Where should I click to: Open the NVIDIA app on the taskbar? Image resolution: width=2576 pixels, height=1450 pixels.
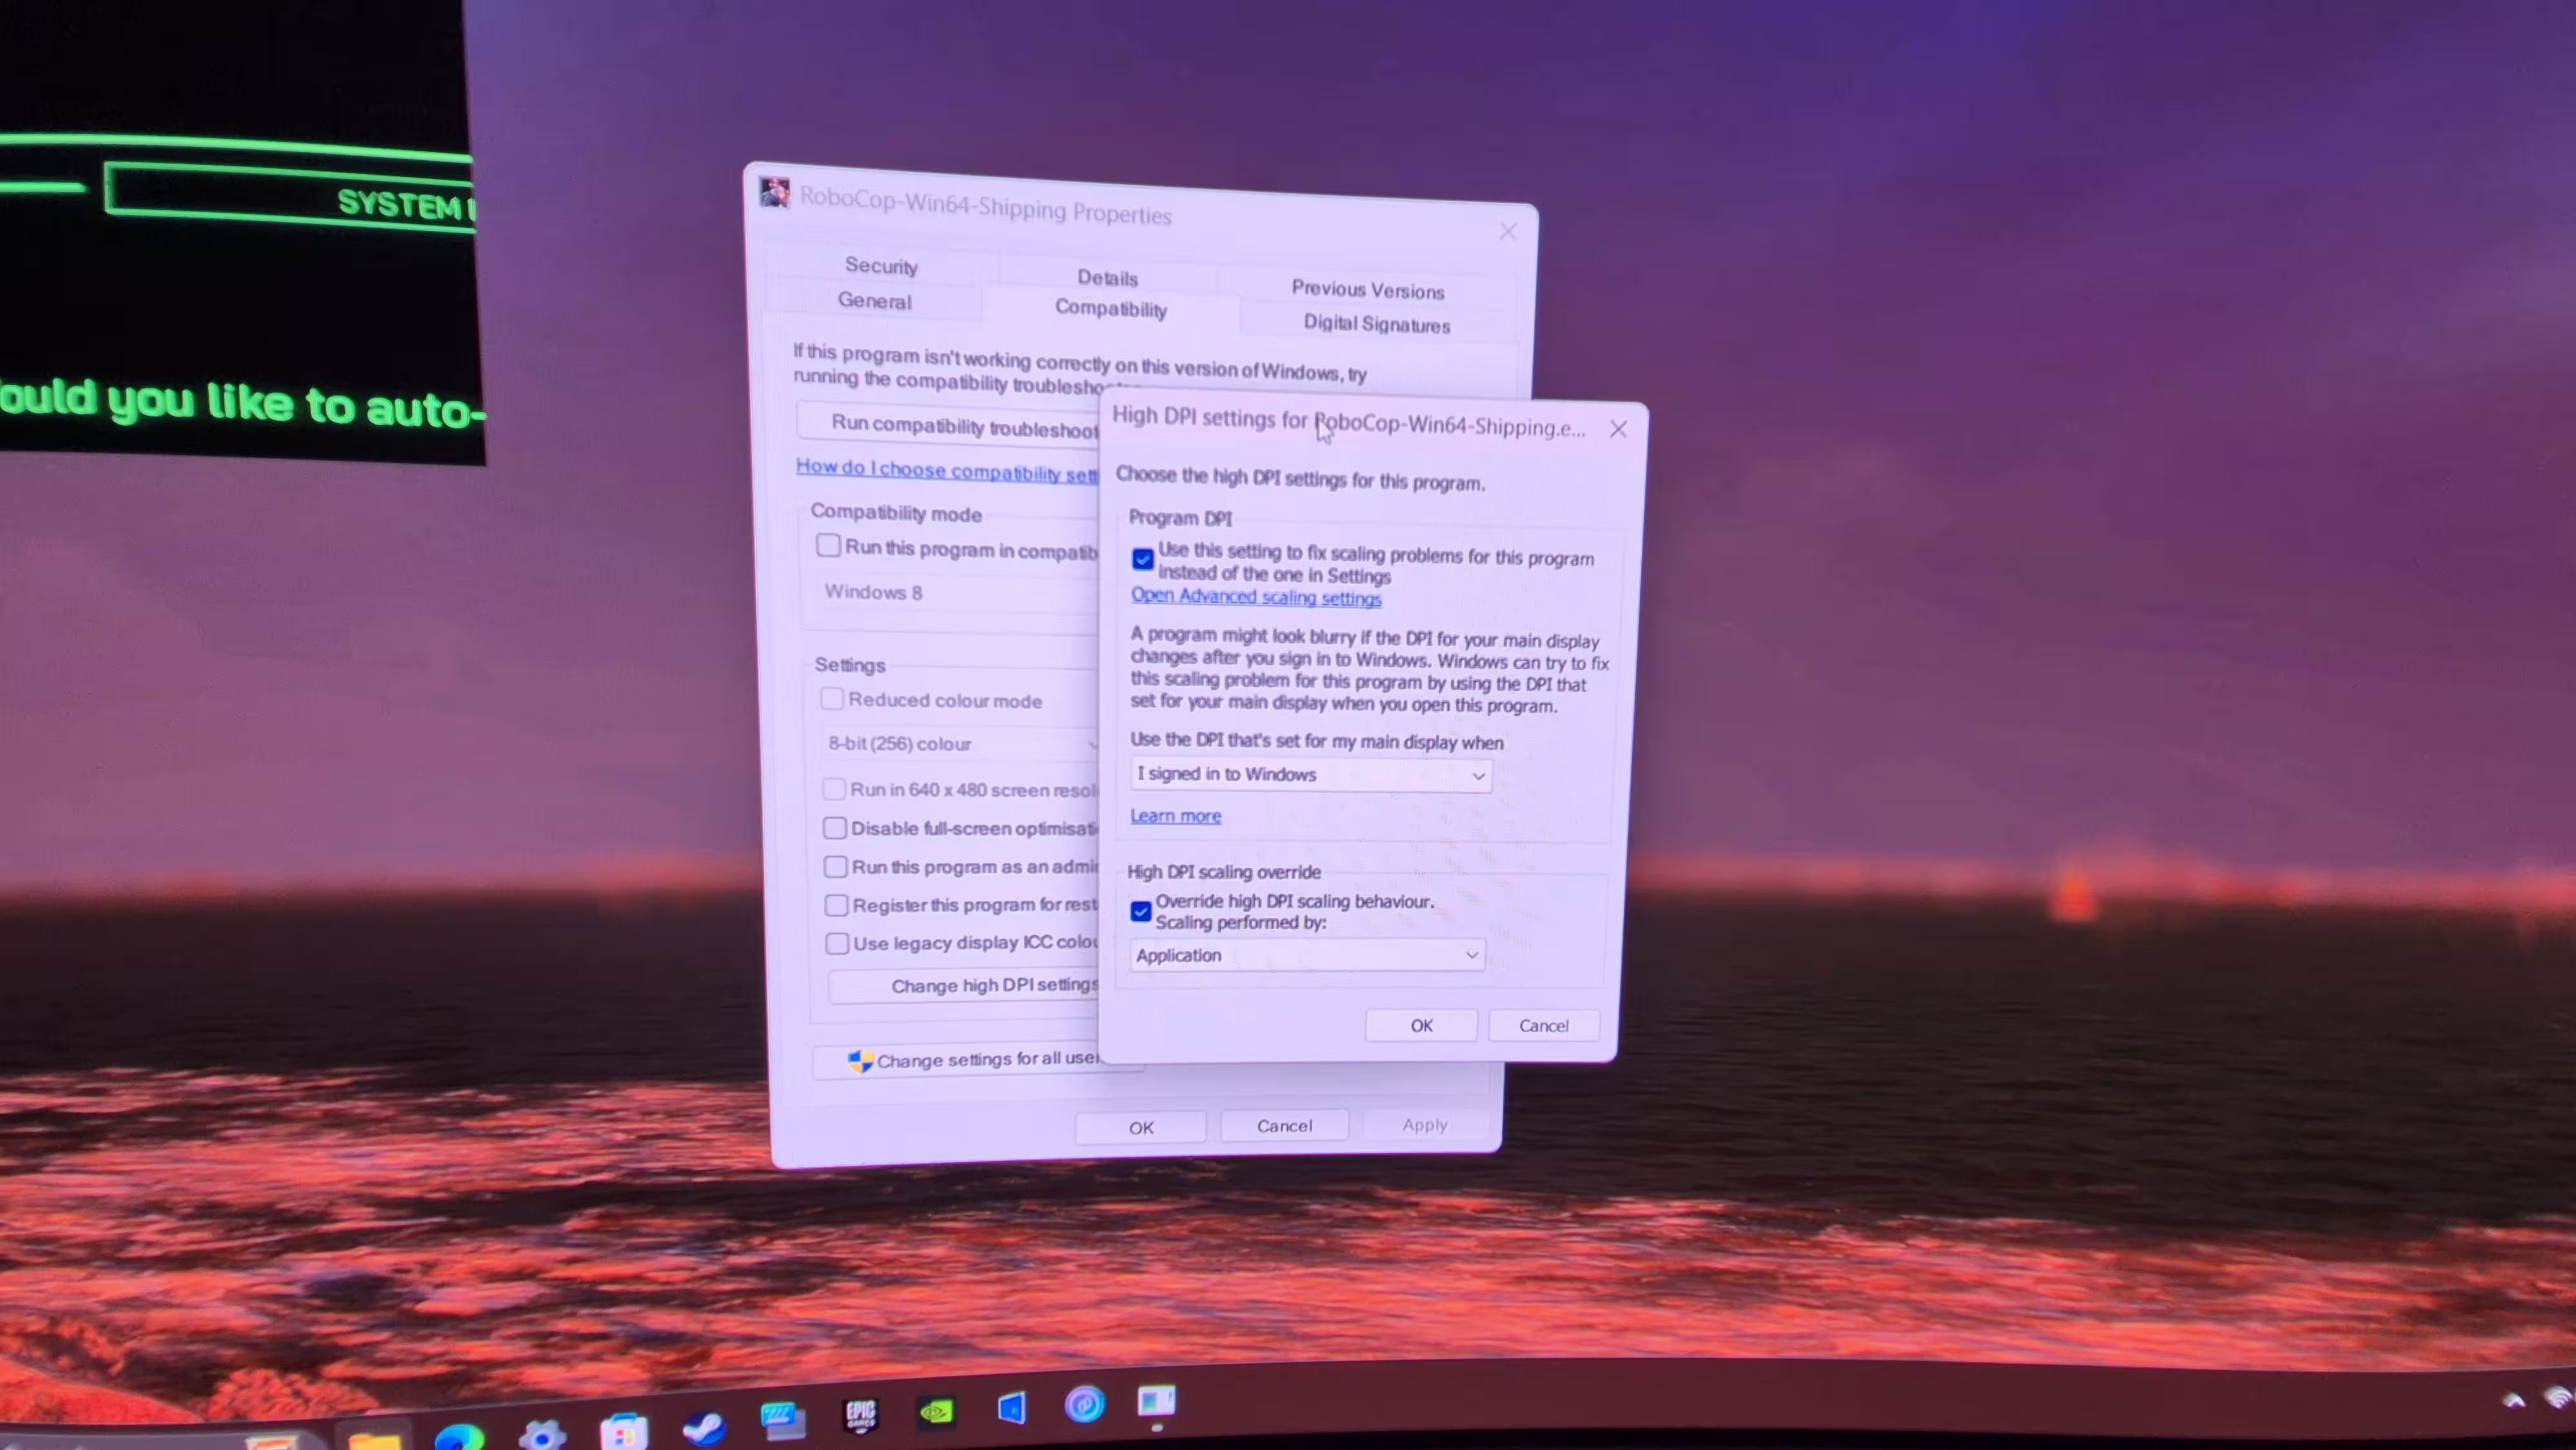point(937,1411)
